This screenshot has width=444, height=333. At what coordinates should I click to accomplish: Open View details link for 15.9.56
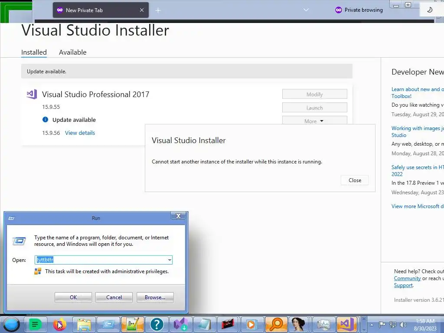coord(80,133)
